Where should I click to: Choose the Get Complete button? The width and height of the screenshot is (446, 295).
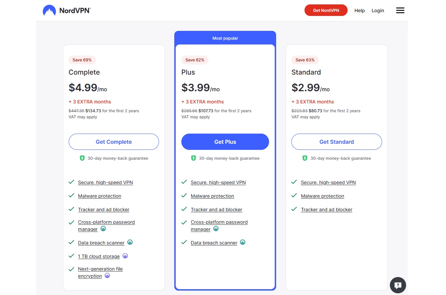click(x=114, y=142)
